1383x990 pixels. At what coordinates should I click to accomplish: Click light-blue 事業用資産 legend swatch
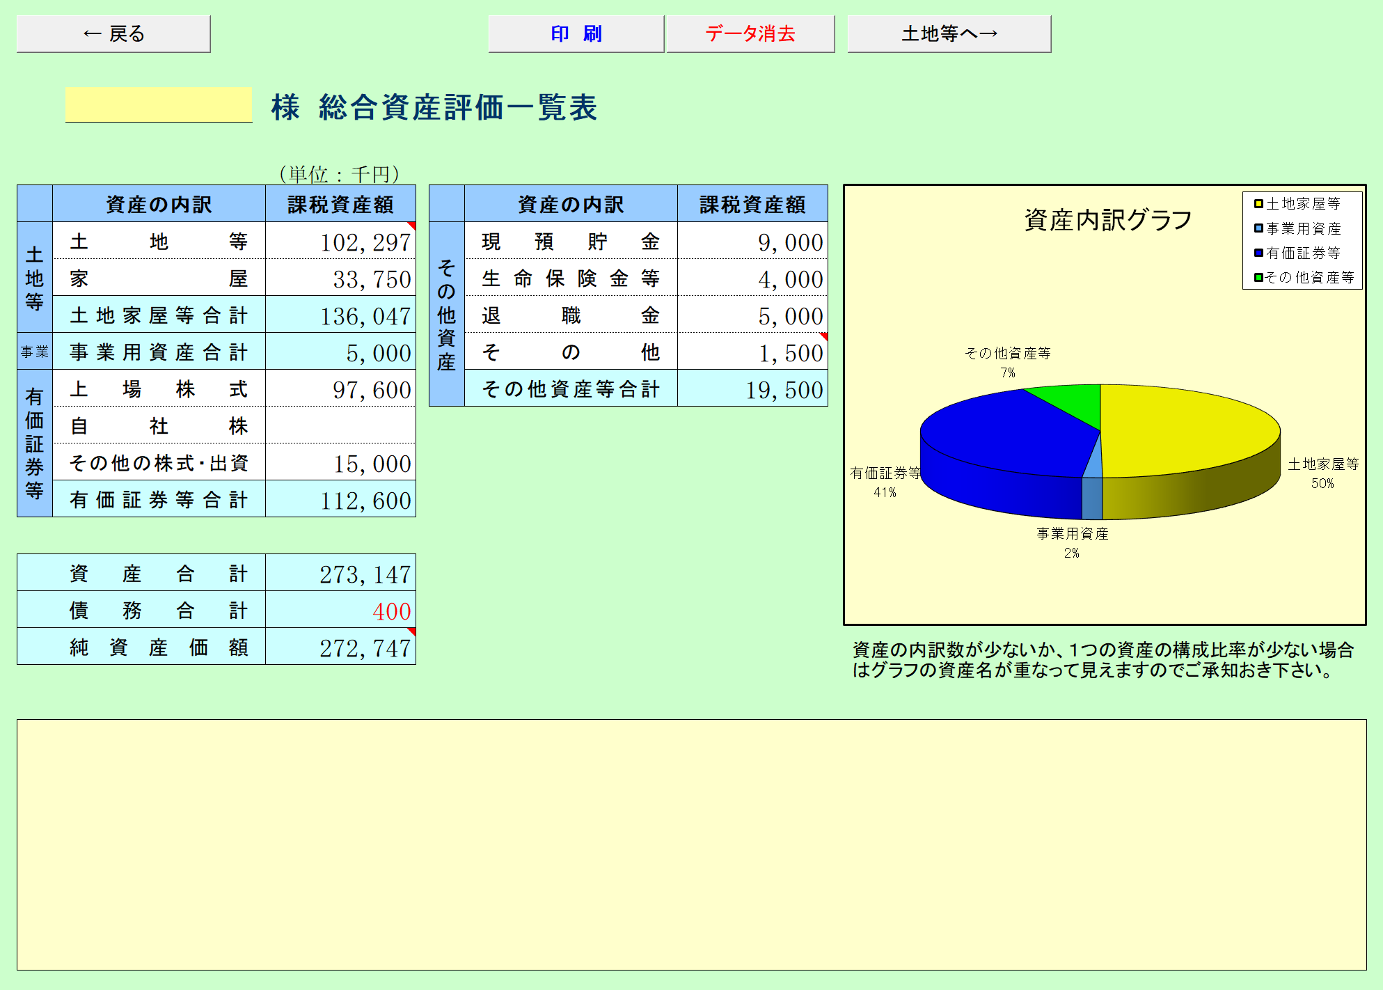(1258, 228)
